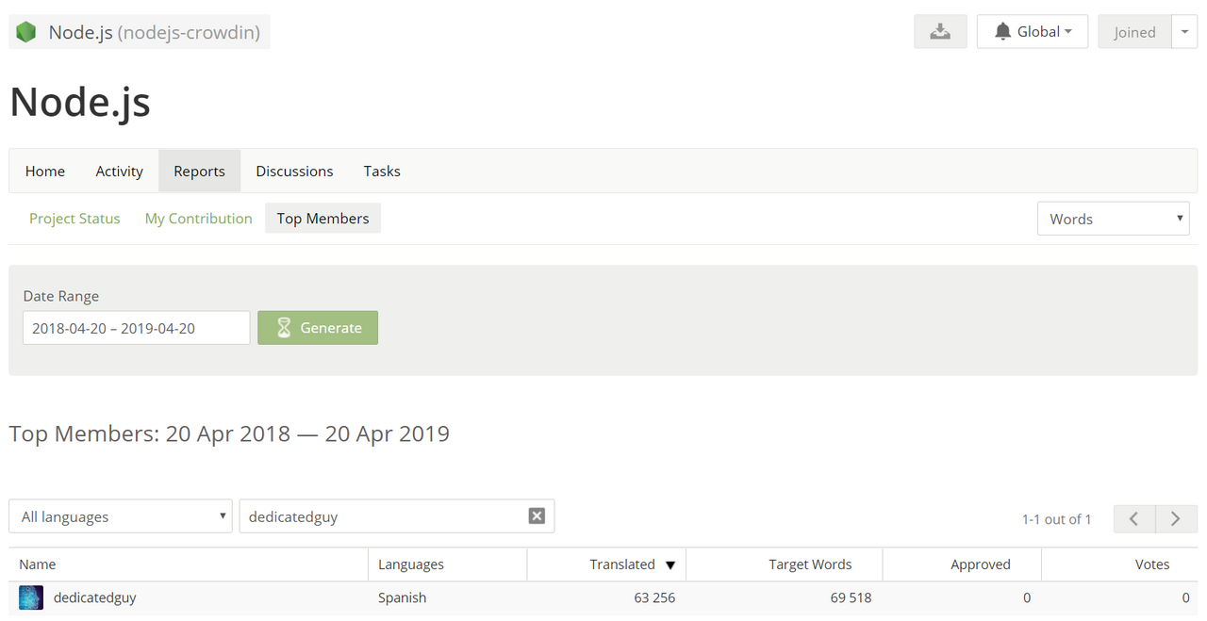Click the green Generate button

click(318, 328)
